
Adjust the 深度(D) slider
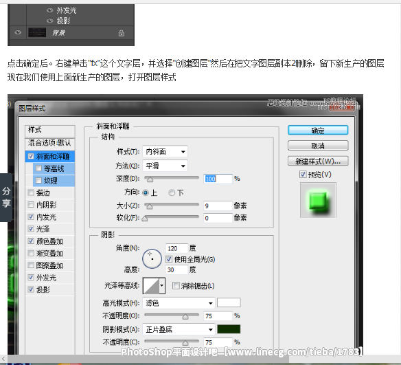(150, 179)
